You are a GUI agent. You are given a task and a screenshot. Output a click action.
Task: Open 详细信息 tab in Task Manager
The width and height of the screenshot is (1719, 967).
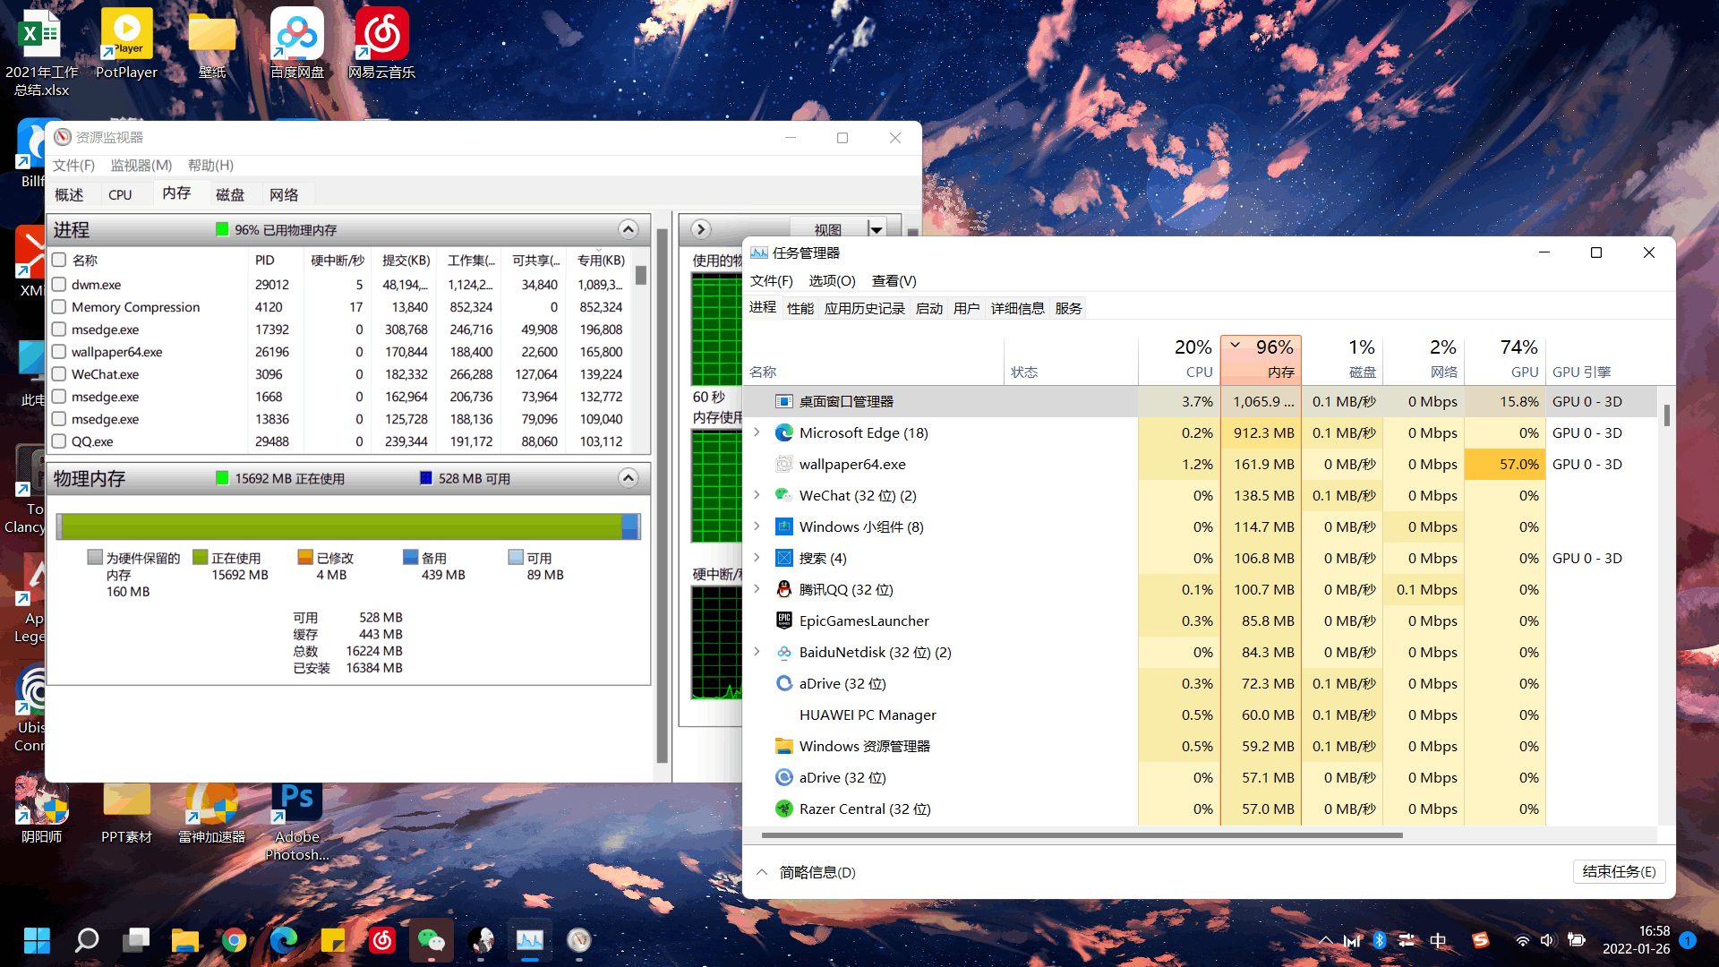1017,308
